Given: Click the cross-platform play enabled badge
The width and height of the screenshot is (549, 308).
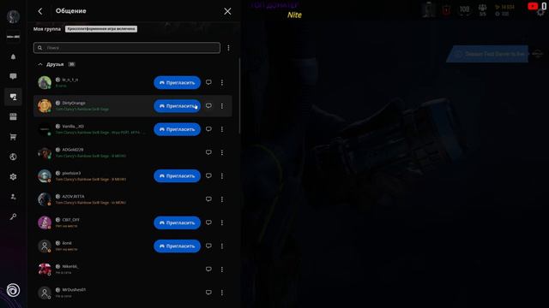Looking at the screenshot, I should pos(101,29).
